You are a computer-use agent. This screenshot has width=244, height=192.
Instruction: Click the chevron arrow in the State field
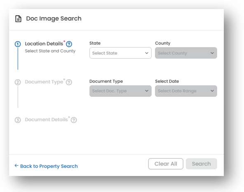(x=147, y=53)
